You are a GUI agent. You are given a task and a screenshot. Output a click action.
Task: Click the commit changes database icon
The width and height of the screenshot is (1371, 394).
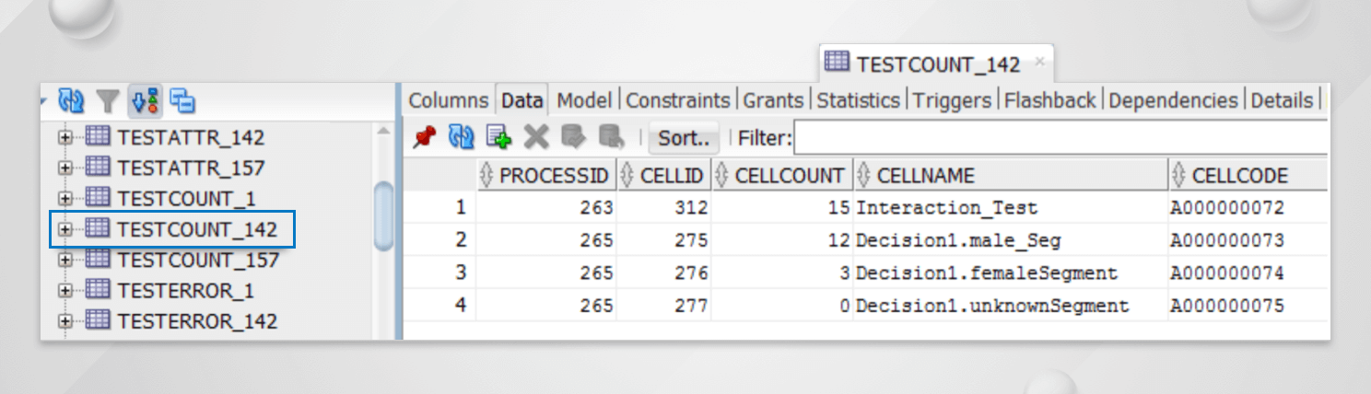pos(572,138)
